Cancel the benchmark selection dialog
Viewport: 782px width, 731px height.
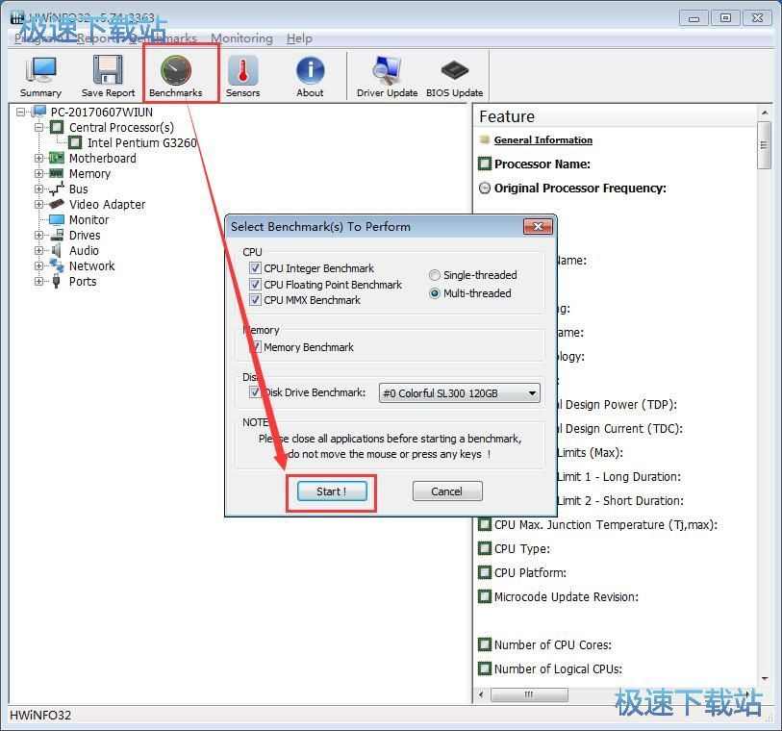pyautogui.click(x=447, y=492)
